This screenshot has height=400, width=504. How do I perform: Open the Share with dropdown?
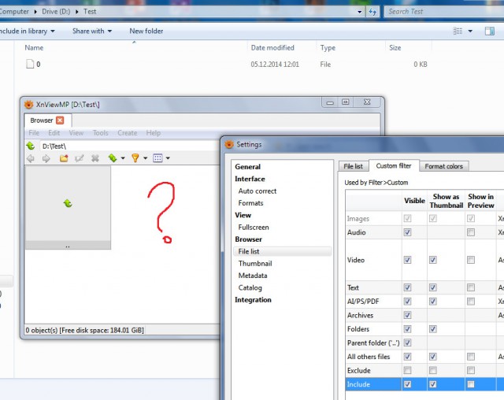[92, 31]
